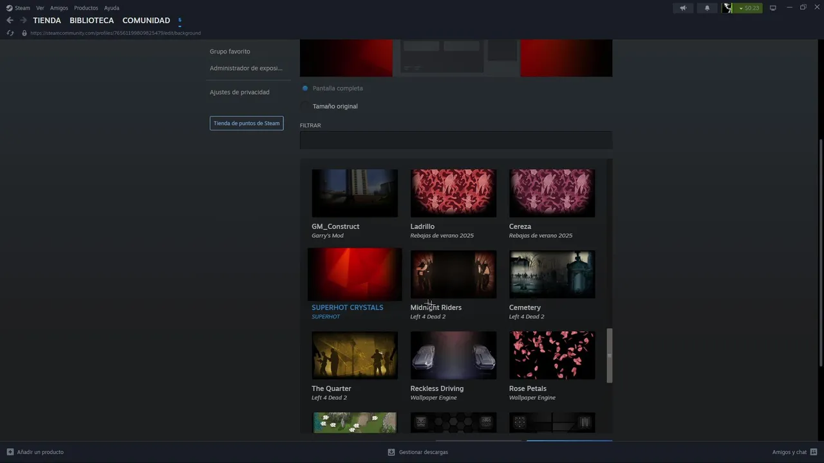
Task: Open the Ayuda menu
Action: (x=111, y=8)
